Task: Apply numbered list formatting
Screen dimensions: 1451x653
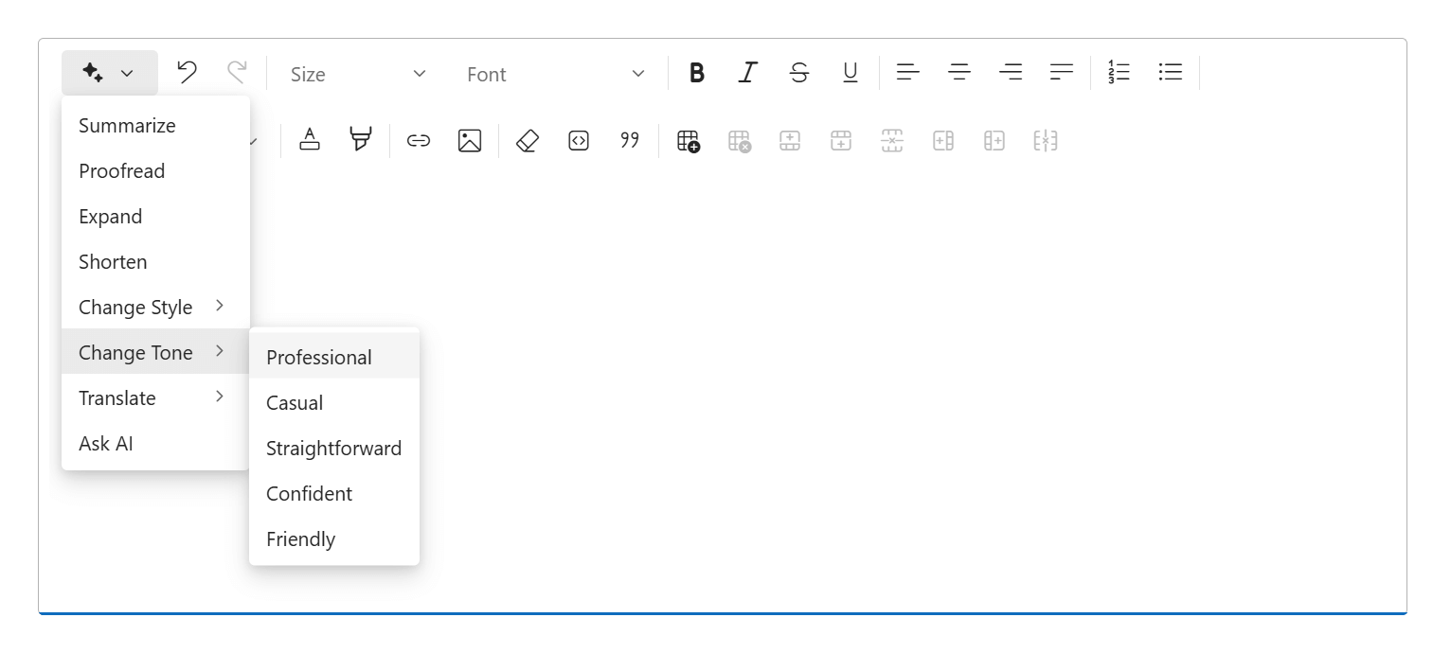Action: click(1120, 71)
